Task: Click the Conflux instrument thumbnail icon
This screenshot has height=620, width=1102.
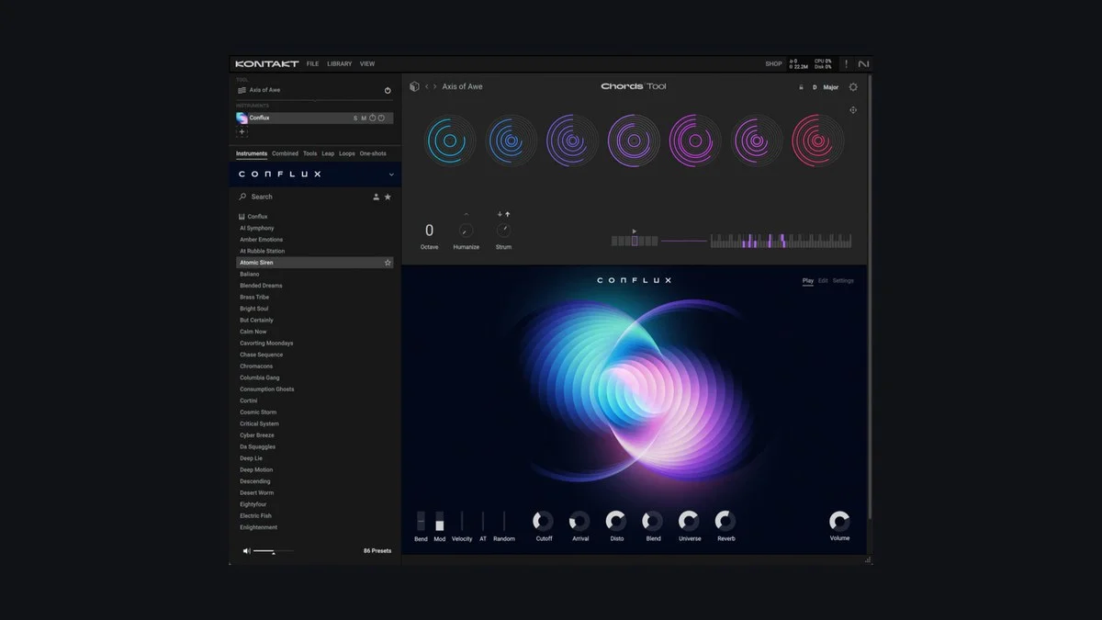Action: click(x=242, y=118)
